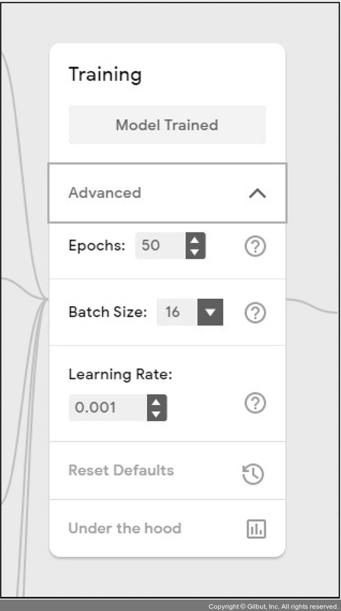The image size is (341, 611).
Task: Open the Batch Size dropdown arrow
Action: [x=210, y=312]
